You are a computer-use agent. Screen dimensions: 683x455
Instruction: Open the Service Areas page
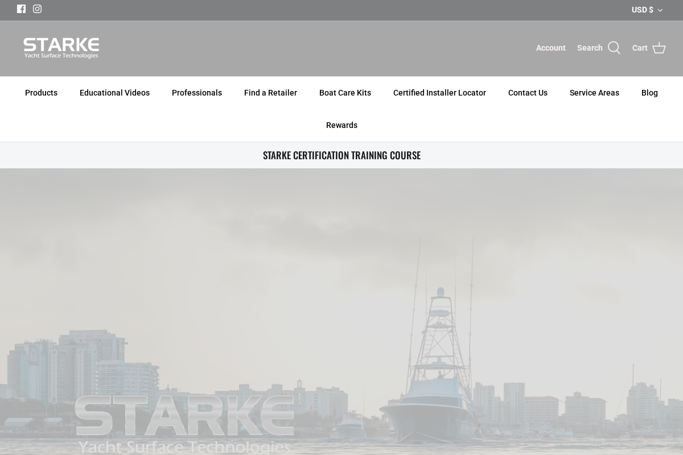tap(594, 93)
